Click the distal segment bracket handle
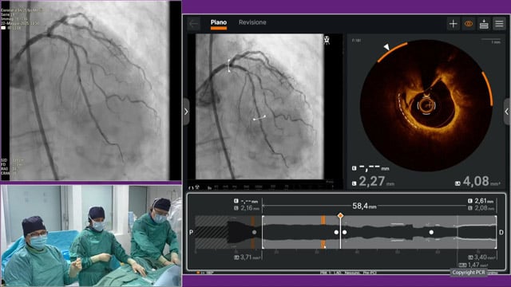This screenshot has width=511, height=287. pyautogui.click(x=496, y=232)
